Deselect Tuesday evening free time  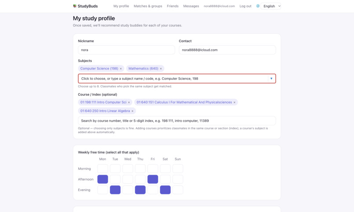(115, 190)
